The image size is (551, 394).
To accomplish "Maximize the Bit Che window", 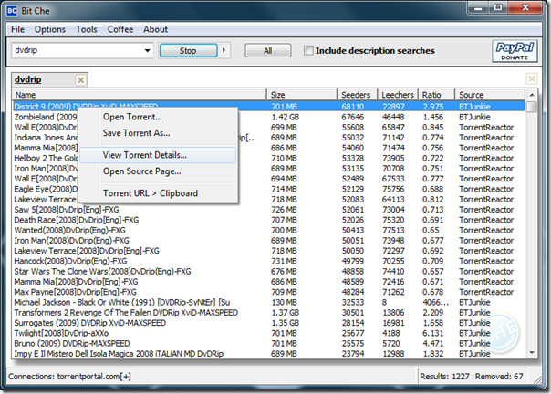I will point(497,7).
